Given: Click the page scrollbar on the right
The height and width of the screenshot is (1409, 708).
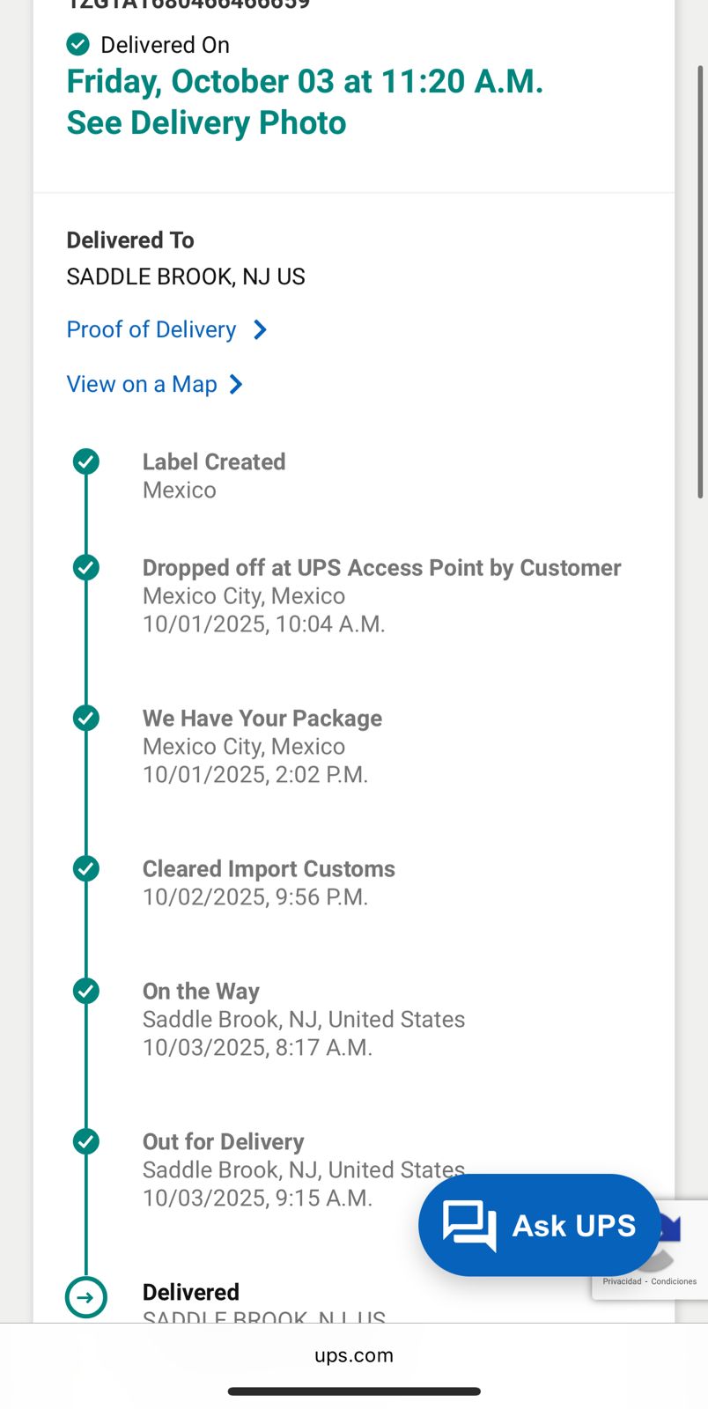Looking at the screenshot, I should pos(701,282).
